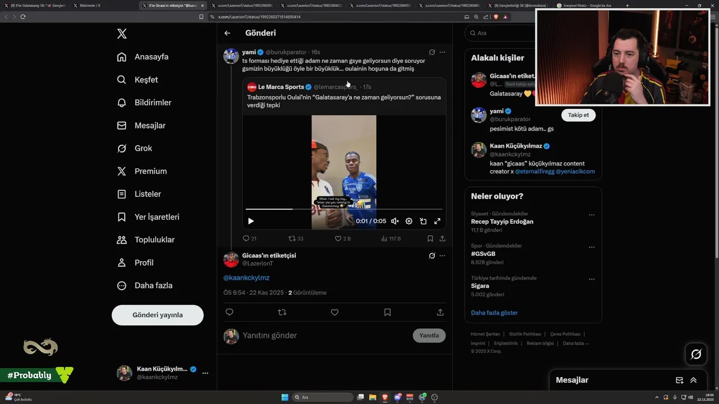Expand Daha fazla menu
The width and height of the screenshot is (719, 404).
[x=144, y=286]
